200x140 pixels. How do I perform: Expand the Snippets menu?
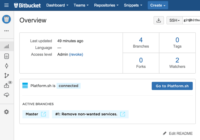point(133,5)
